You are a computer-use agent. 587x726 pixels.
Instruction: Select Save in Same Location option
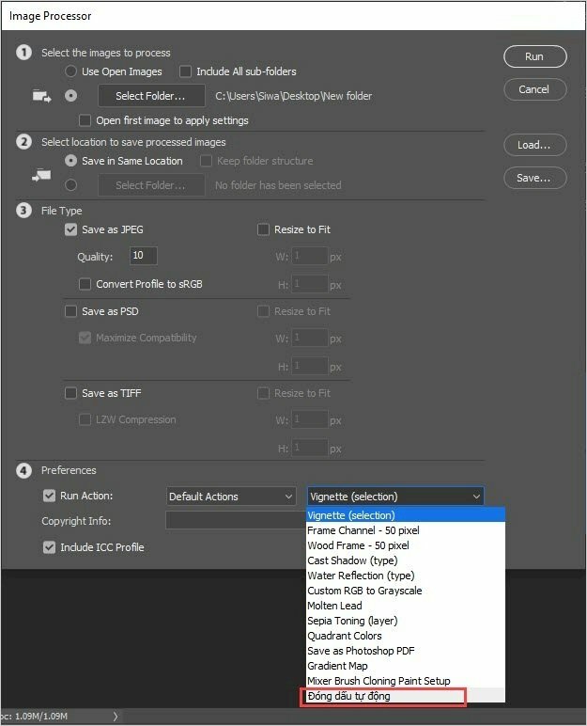pos(71,161)
